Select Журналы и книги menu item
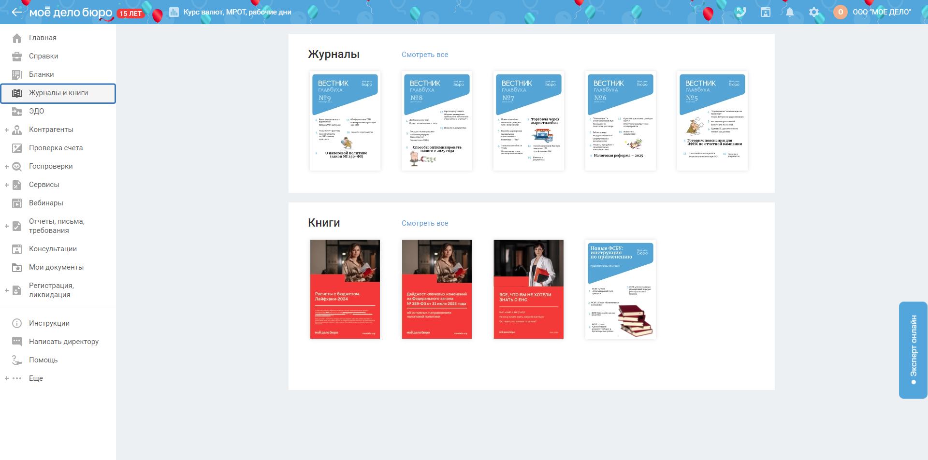The image size is (928, 460). coord(58,93)
